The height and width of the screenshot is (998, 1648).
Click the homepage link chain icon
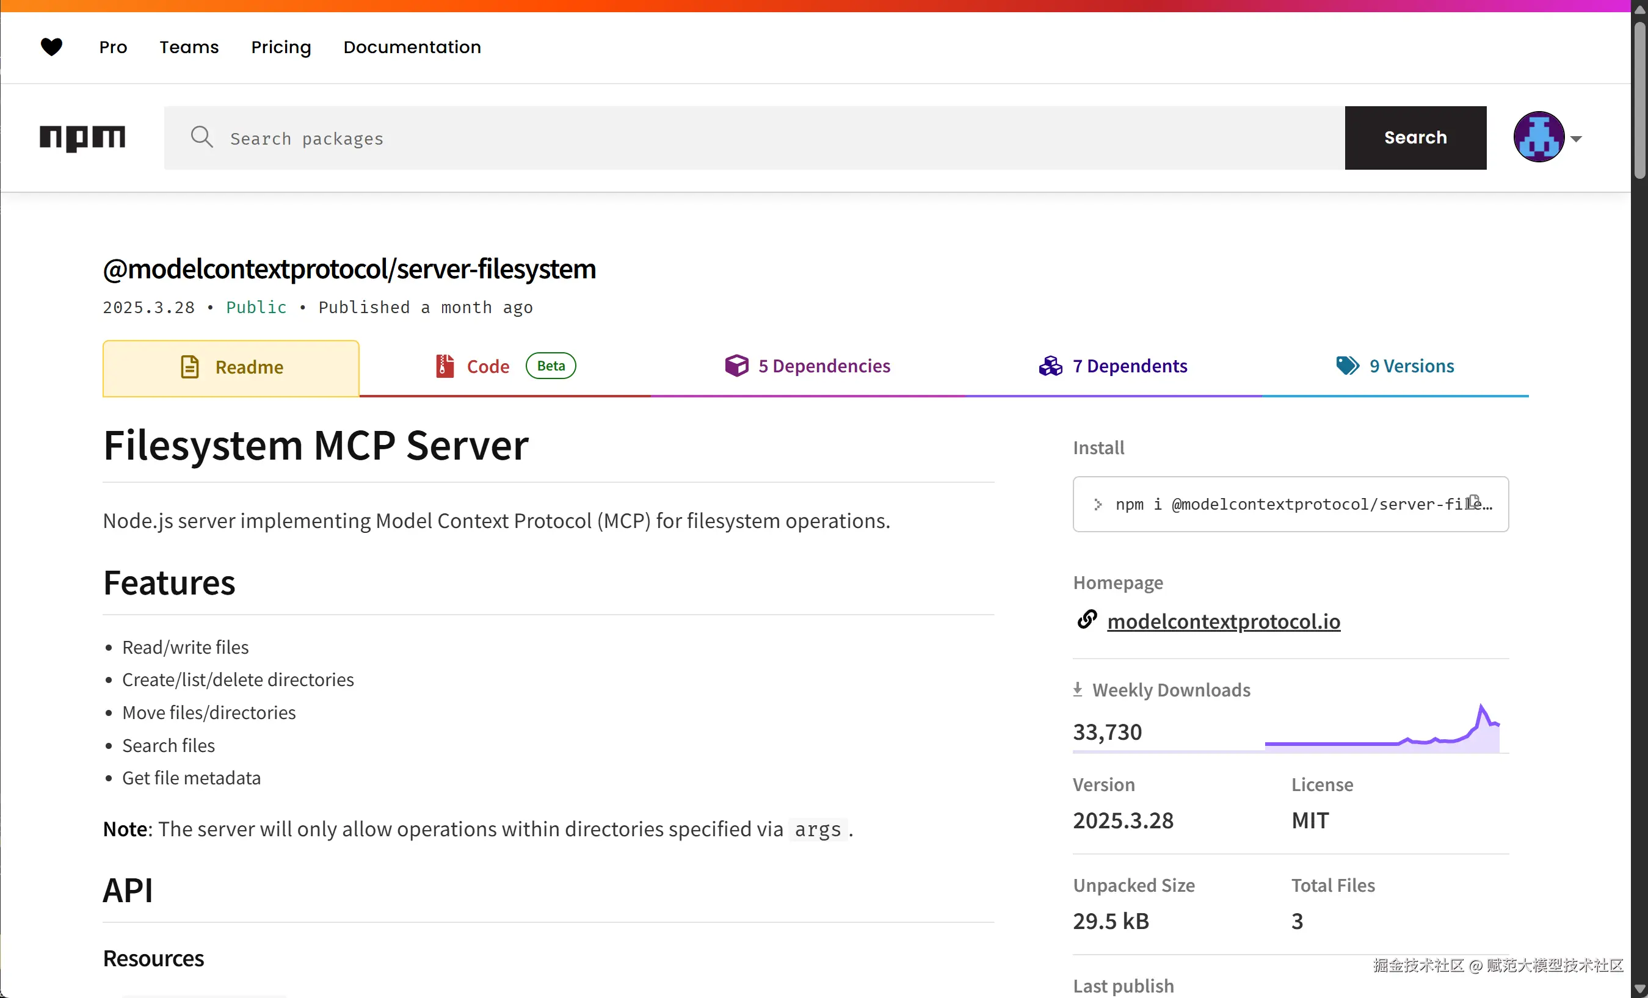1087,620
